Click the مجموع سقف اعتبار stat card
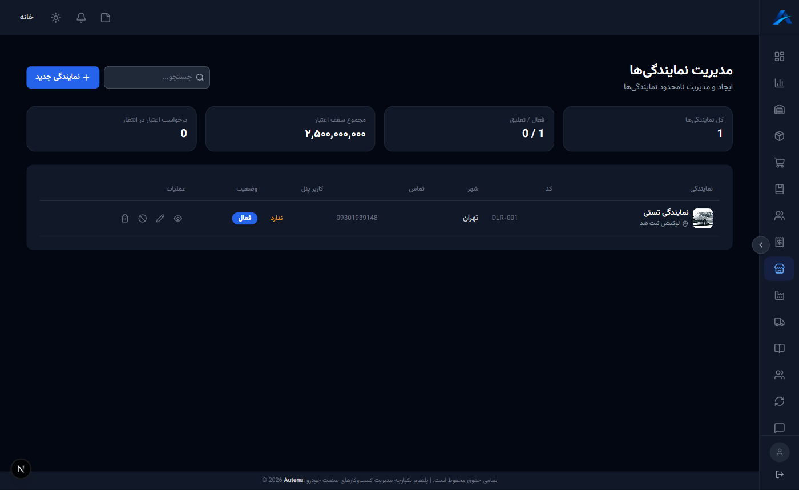 [290, 129]
